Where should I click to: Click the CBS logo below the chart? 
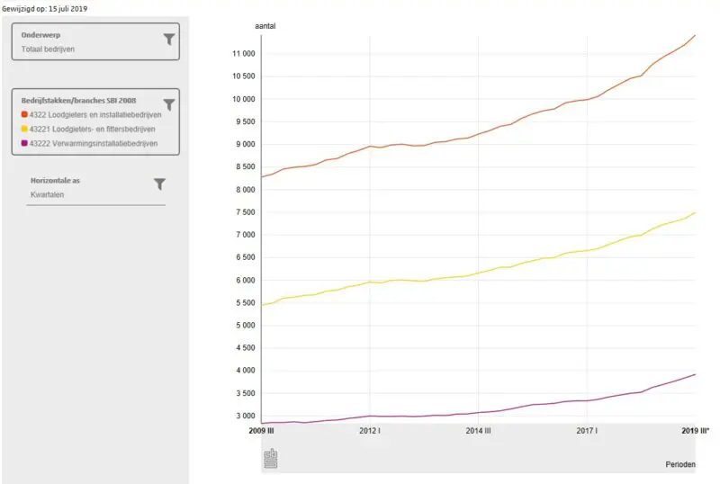(271, 459)
